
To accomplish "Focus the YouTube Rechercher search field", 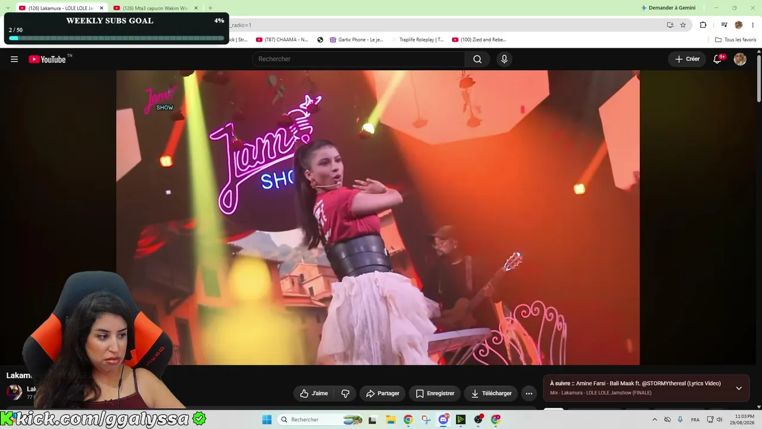I will point(358,59).
